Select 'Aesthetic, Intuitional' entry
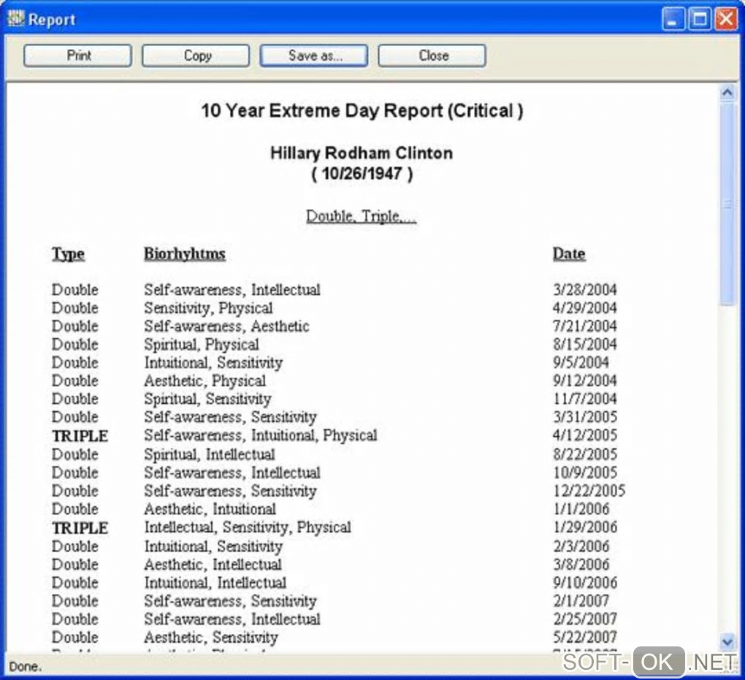Screen dimensions: 745x680 pos(210,509)
